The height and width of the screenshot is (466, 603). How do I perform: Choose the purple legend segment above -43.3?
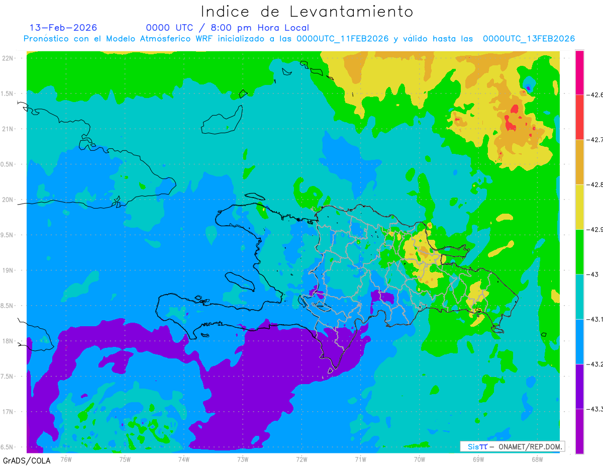(x=579, y=386)
